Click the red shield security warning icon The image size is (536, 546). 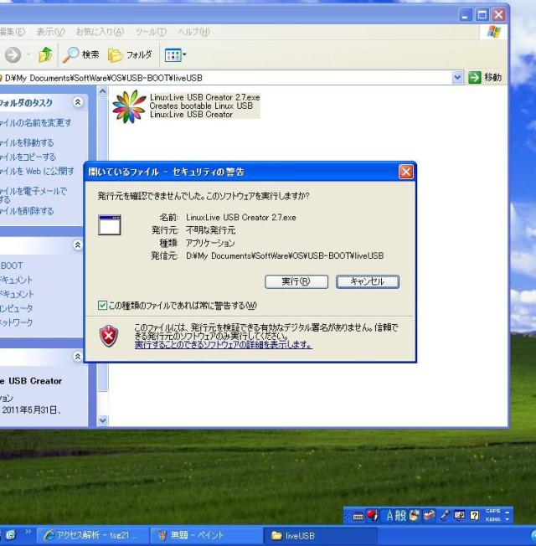(x=110, y=336)
